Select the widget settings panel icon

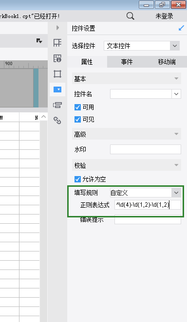tap(57, 89)
